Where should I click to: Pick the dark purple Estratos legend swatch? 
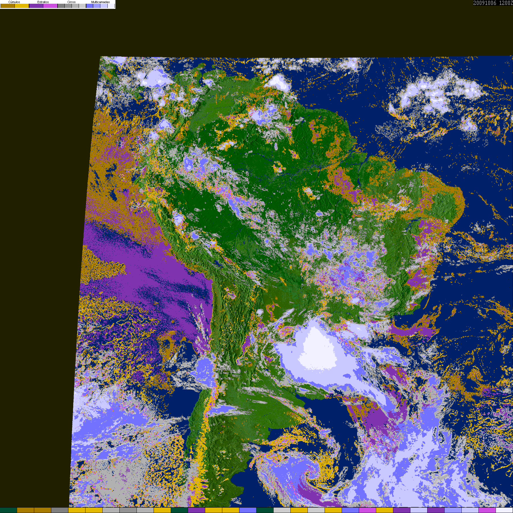(36, 6)
